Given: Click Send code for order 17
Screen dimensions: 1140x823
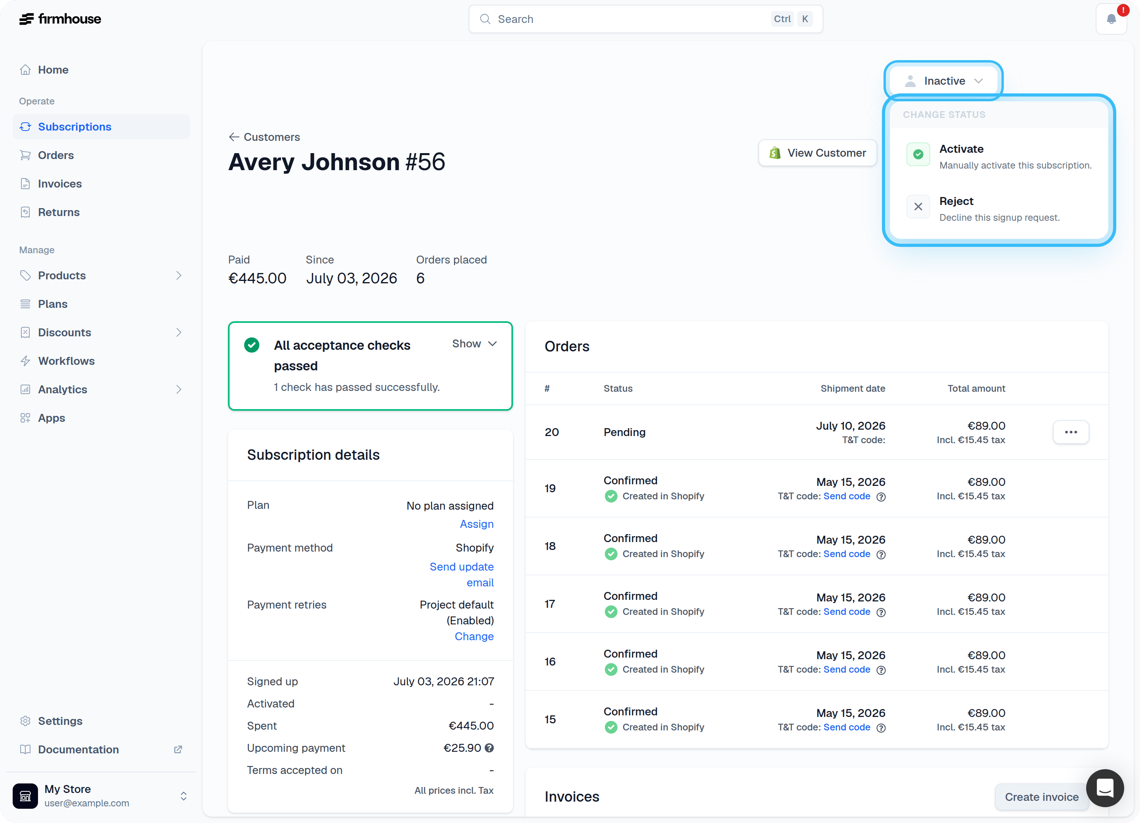Looking at the screenshot, I should (x=846, y=612).
